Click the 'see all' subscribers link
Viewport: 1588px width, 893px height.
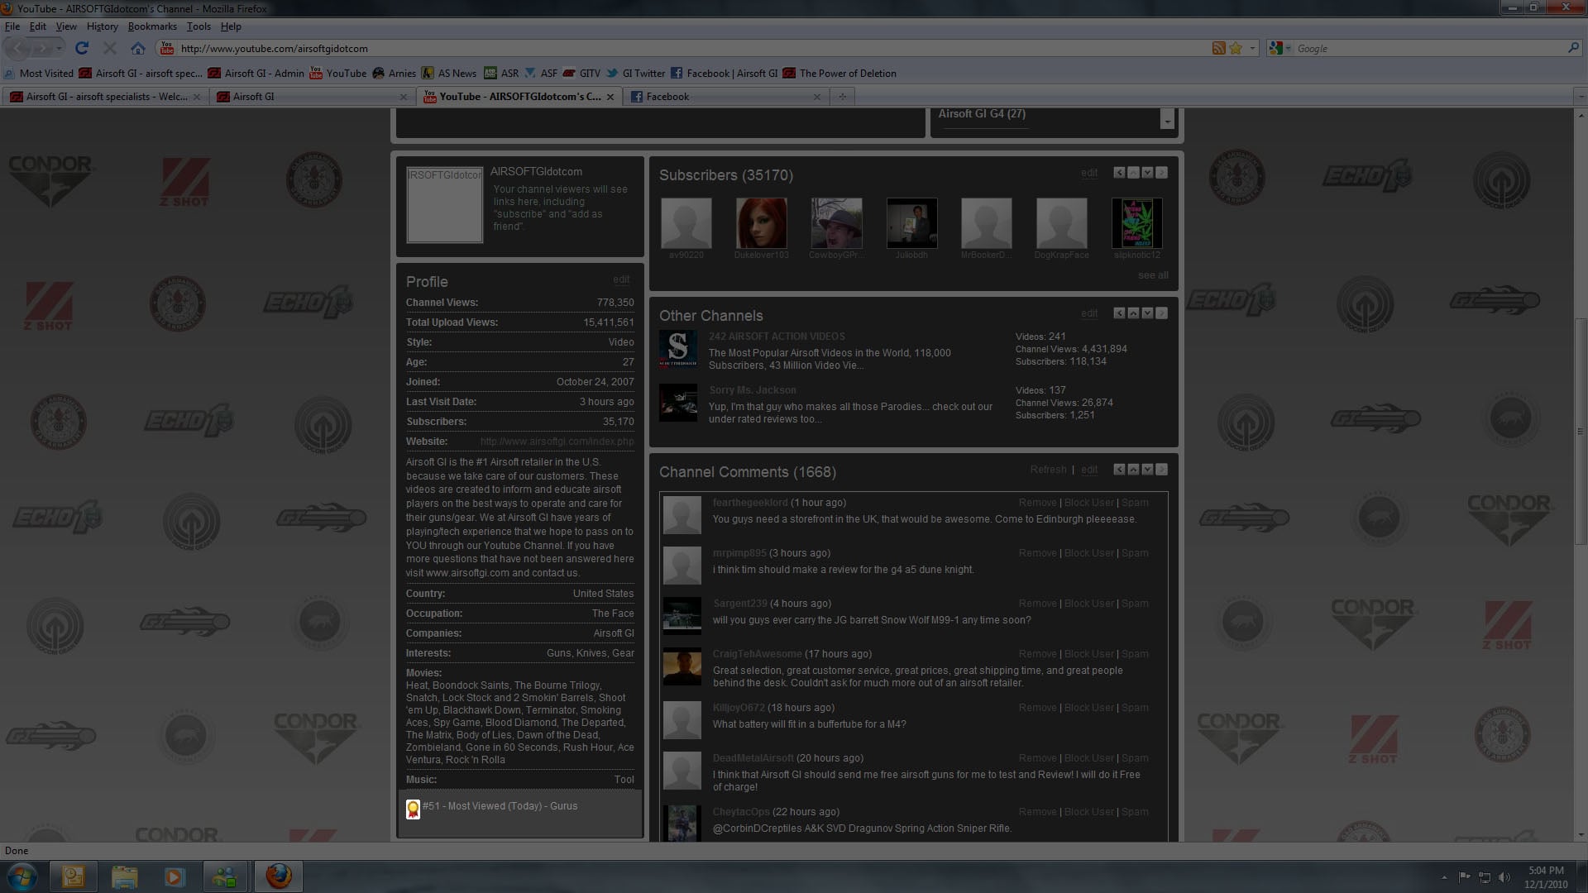click(x=1153, y=275)
